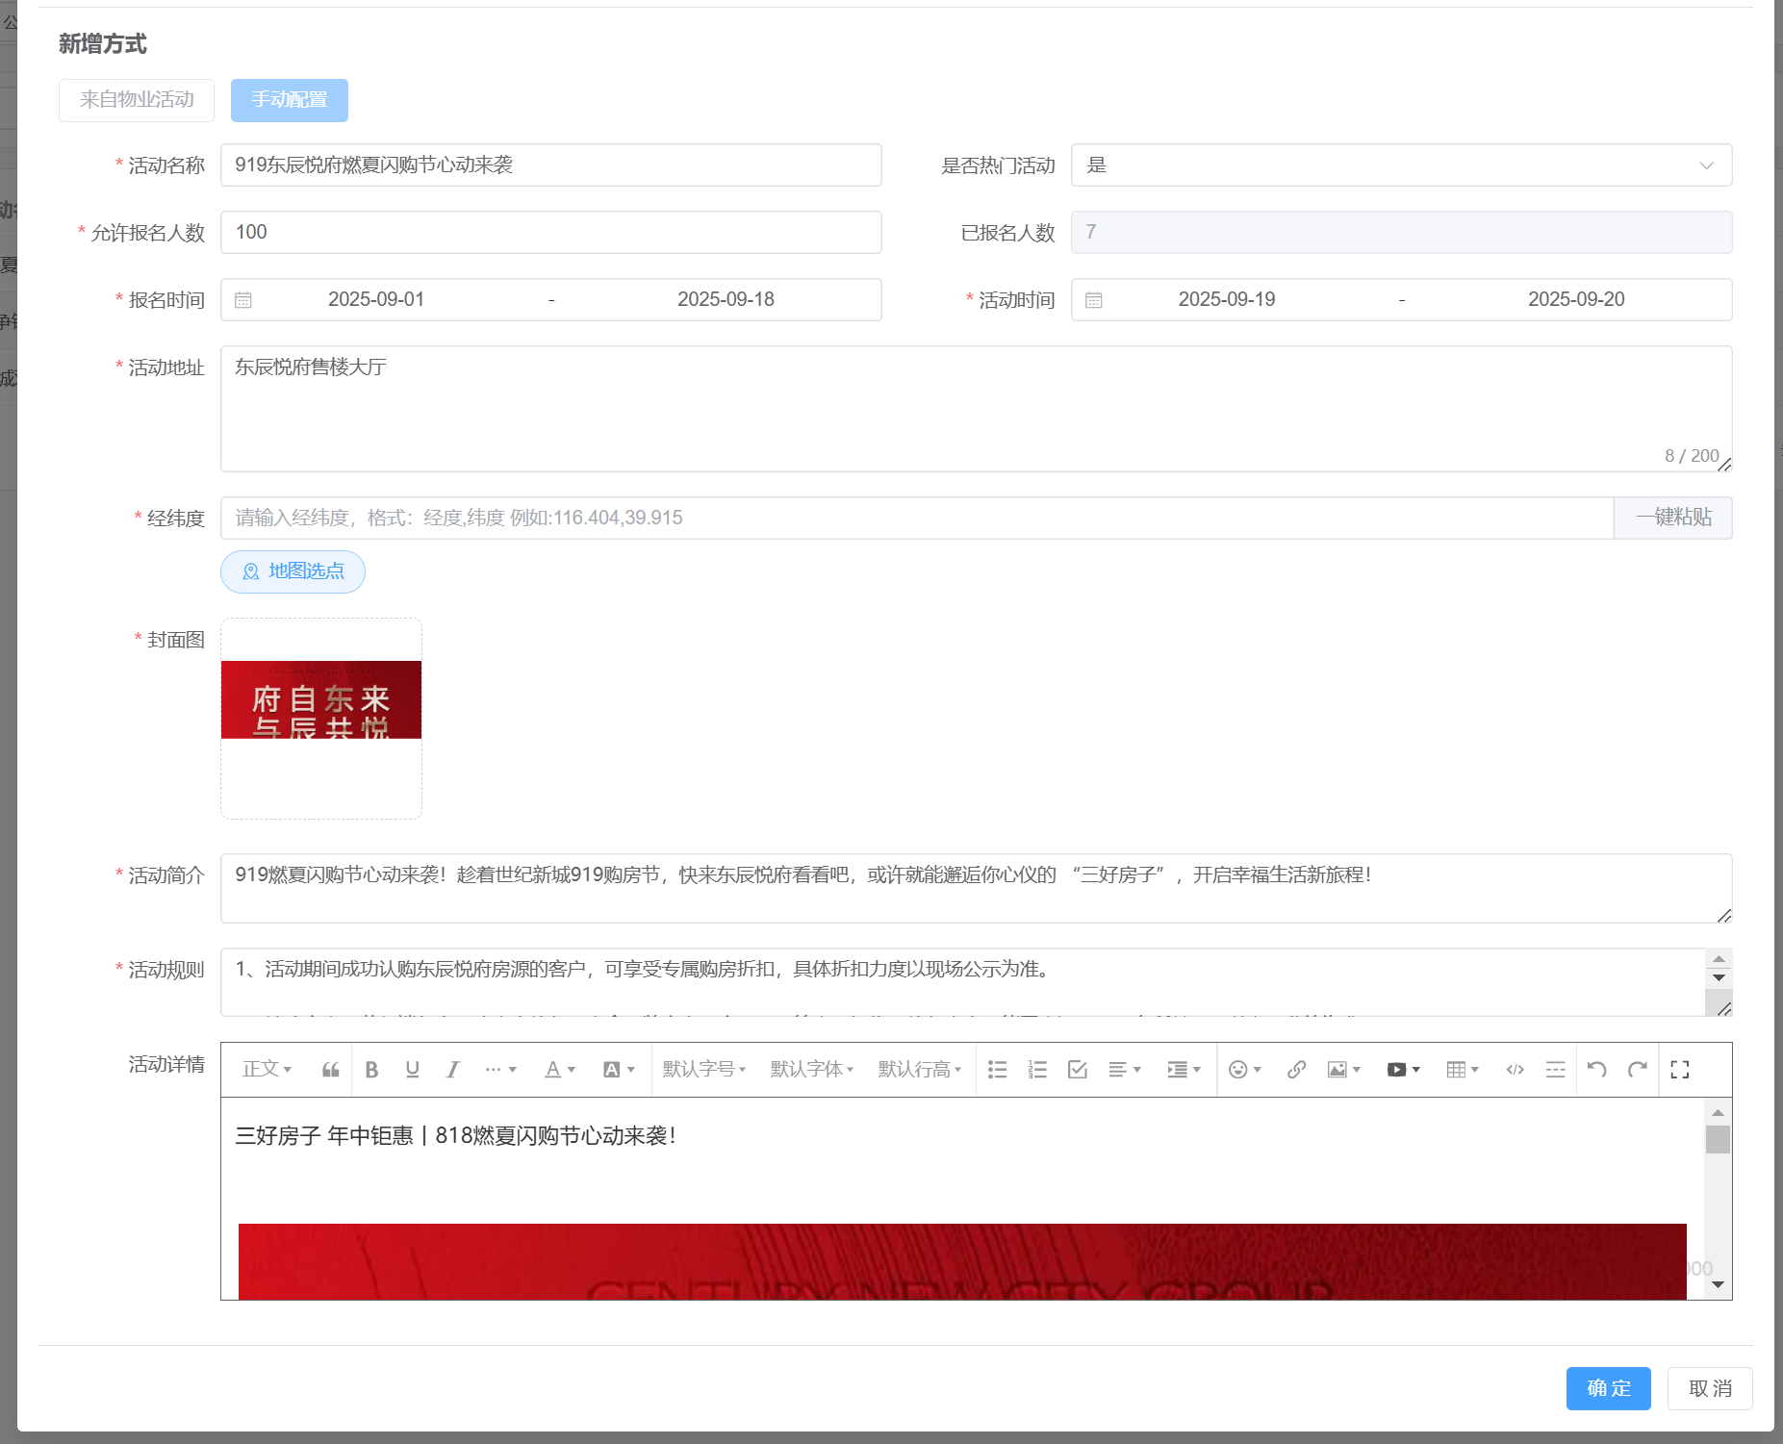Image resolution: width=1783 pixels, height=1444 pixels.
Task: Undo the last edit in editor
Action: pyautogui.click(x=1596, y=1070)
